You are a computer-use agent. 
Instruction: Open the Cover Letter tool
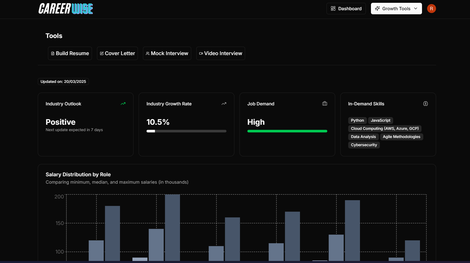tap(117, 53)
